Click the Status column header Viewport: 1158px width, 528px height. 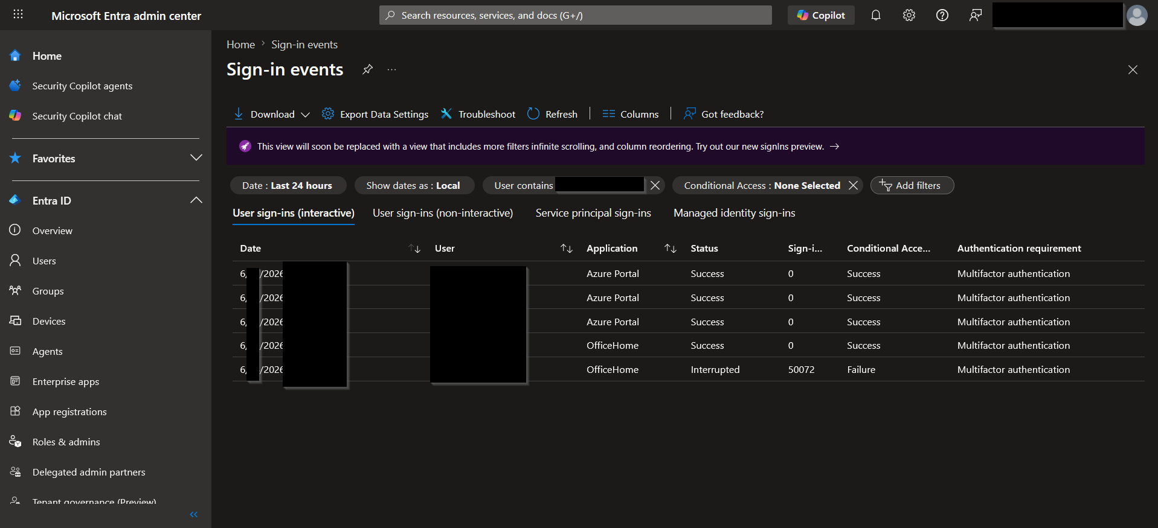pos(704,248)
